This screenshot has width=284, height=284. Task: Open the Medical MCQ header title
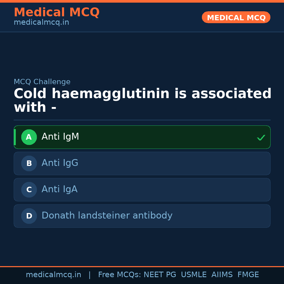point(57,12)
